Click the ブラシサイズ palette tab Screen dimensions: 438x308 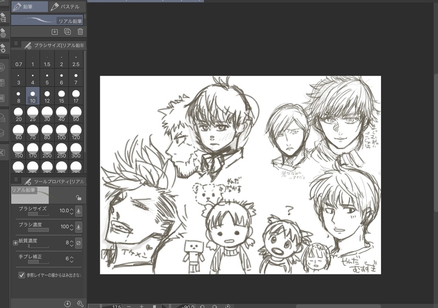coord(54,45)
